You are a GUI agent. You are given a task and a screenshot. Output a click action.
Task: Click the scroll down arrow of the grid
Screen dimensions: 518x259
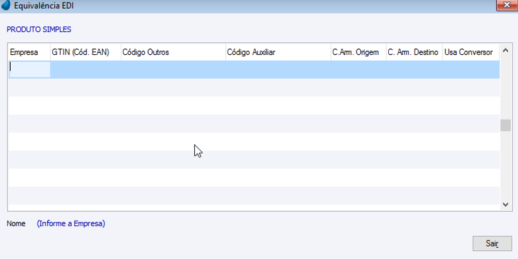point(505,204)
